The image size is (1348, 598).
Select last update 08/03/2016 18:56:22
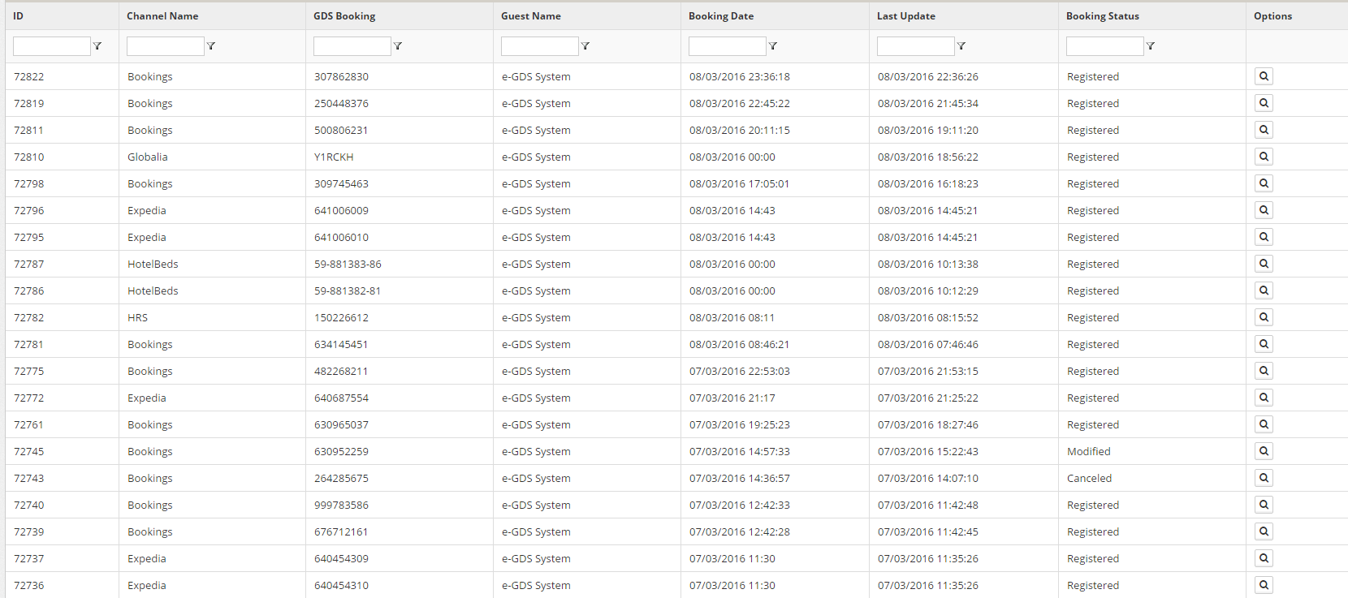[928, 157]
